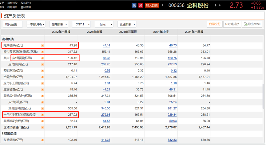Click the 2021年三季报 column header

128,32
